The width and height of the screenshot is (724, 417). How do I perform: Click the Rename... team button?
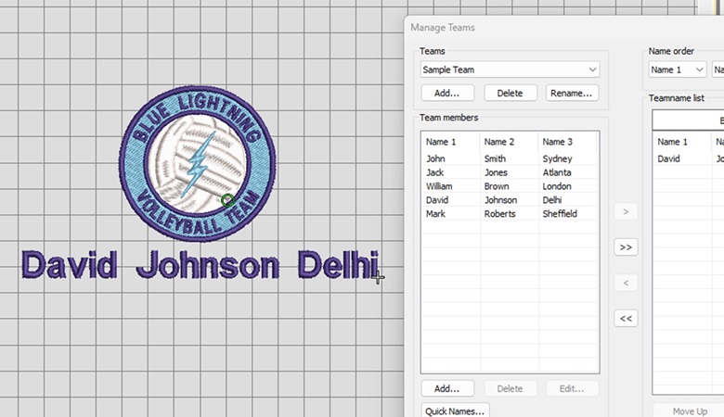(572, 93)
